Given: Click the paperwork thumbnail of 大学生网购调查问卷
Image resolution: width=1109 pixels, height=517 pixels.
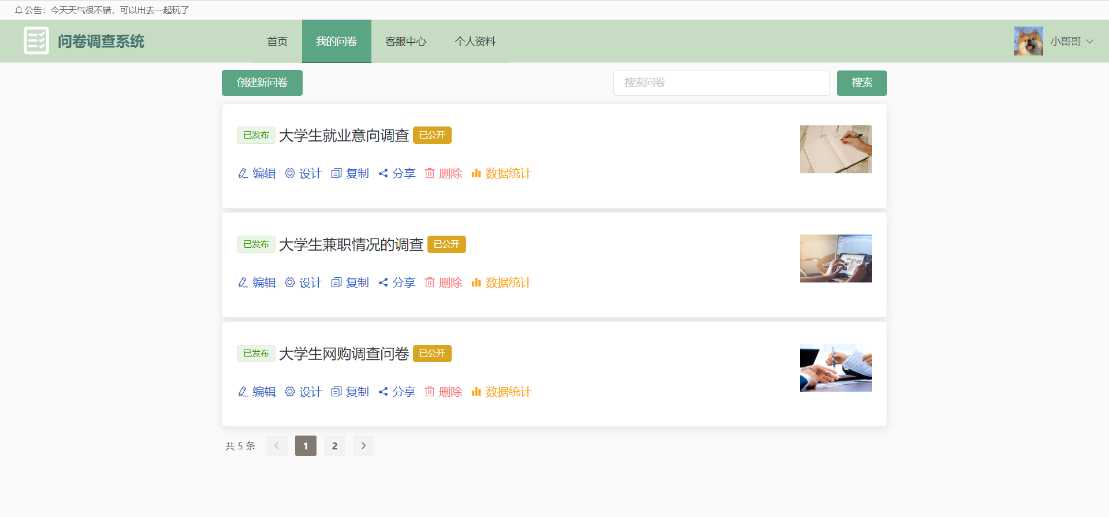Looking at the screenshot, I should [x=836, y=367].
